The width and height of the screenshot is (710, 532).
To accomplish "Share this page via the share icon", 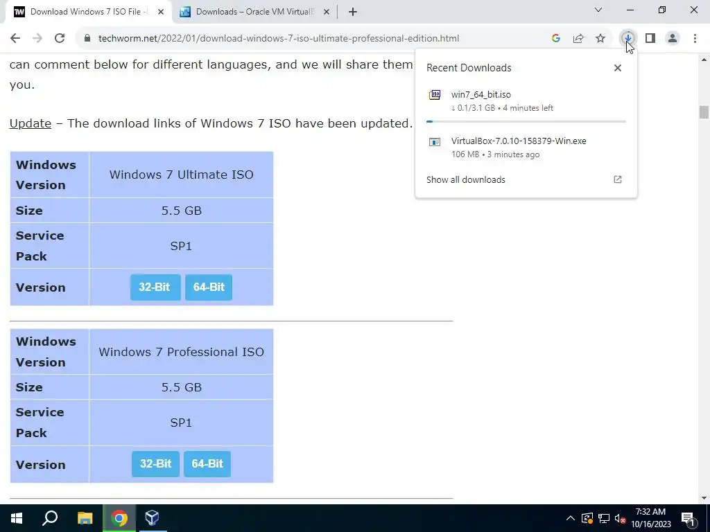I will [x=578, y=39].
